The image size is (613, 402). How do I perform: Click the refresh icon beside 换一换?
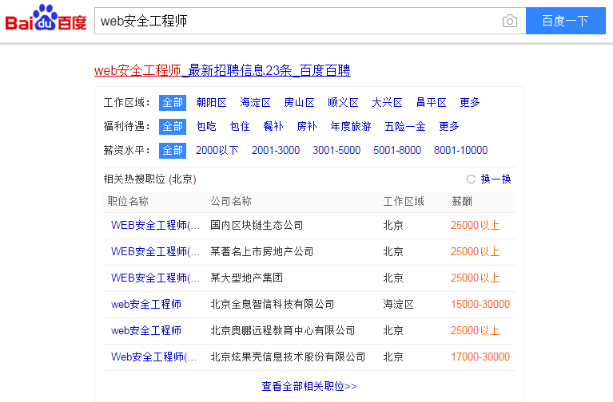coord(471,179)
